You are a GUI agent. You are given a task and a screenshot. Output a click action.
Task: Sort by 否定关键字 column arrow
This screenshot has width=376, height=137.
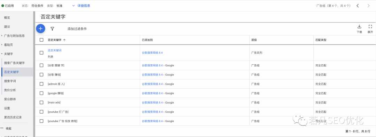pos(64,40)
